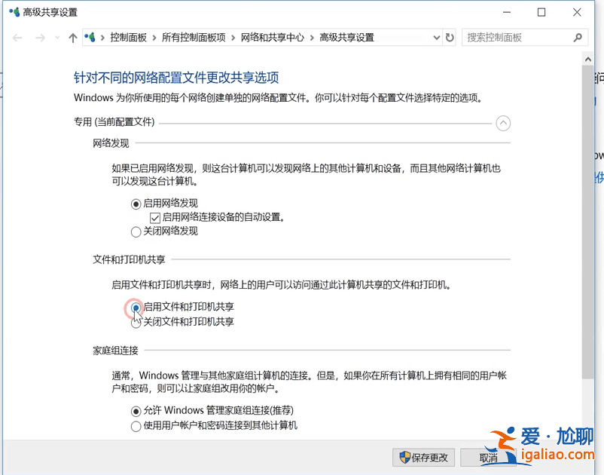Click the 取消 button
The image size is (604, 475).
[487, 457]
